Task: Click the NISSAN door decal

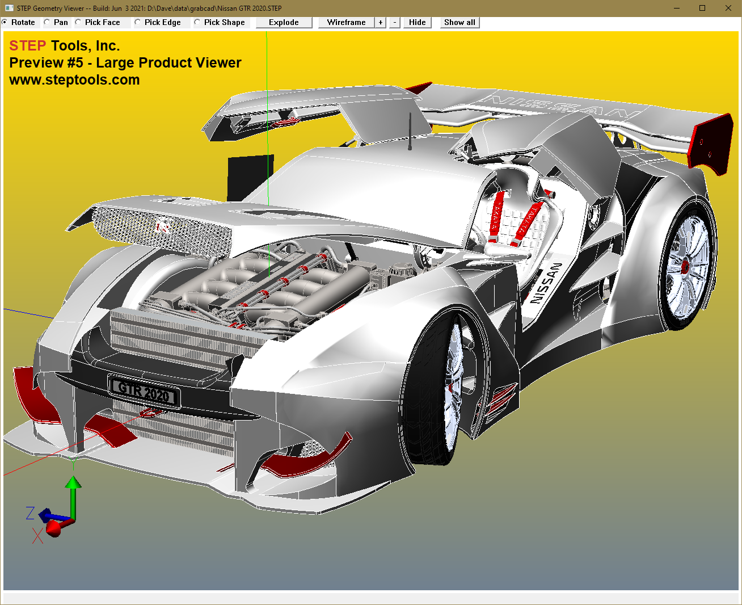Action: pos(546,283)
